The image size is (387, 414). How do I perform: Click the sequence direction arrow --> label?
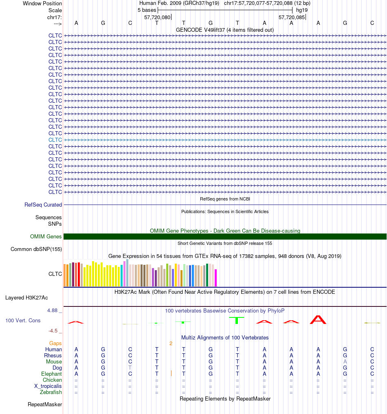(57, 24)
